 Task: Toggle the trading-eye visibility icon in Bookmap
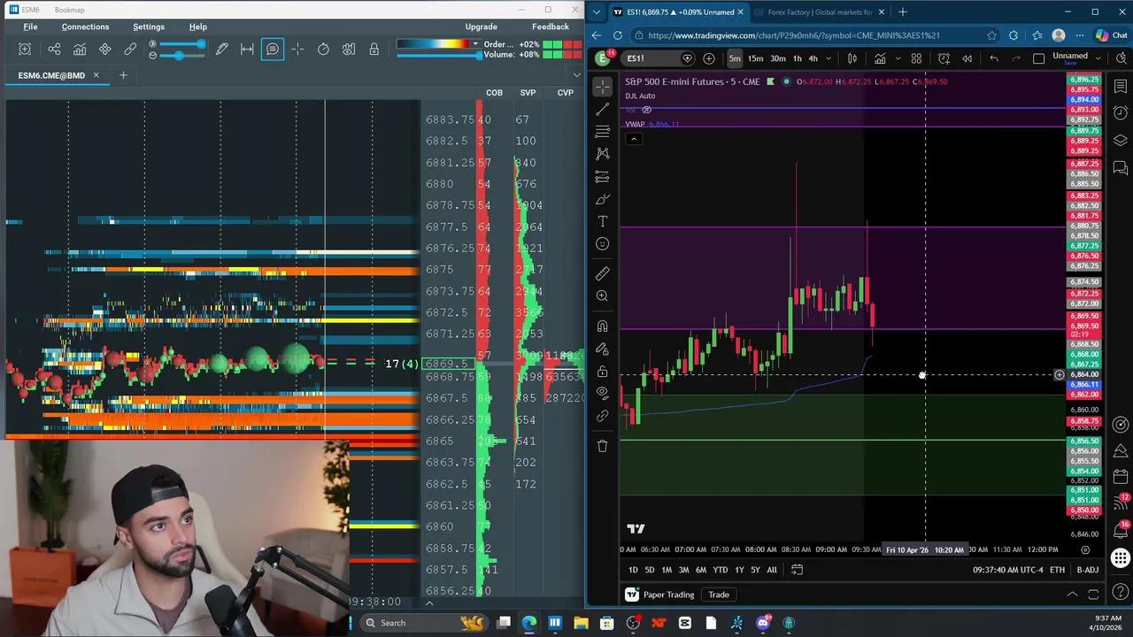tap(349, 50)
